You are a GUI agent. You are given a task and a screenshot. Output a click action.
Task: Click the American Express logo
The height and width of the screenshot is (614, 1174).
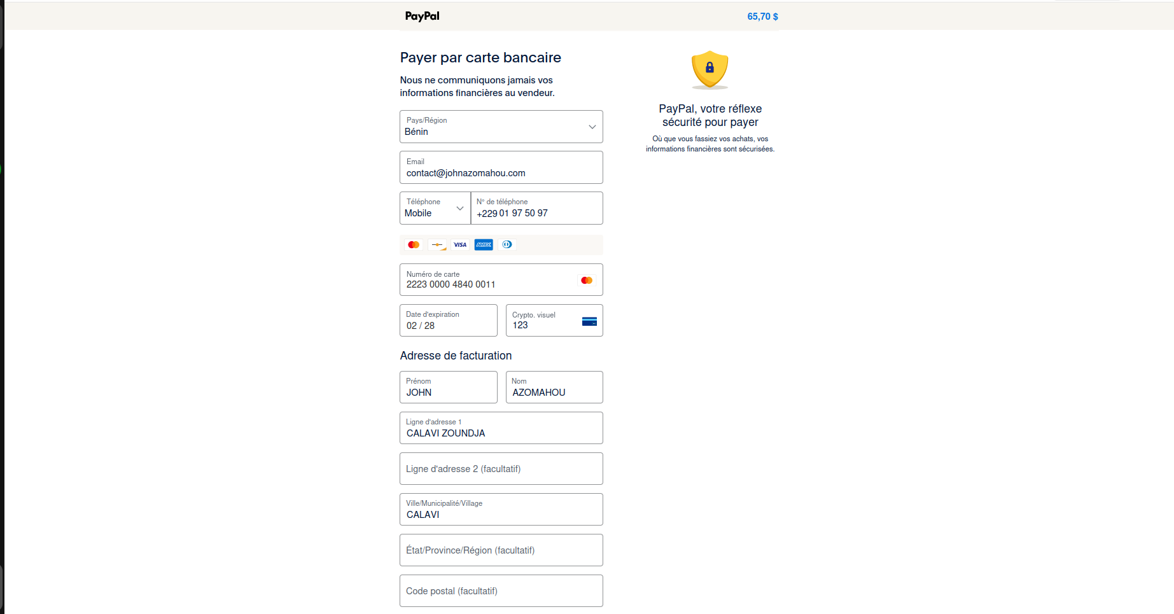484,245
